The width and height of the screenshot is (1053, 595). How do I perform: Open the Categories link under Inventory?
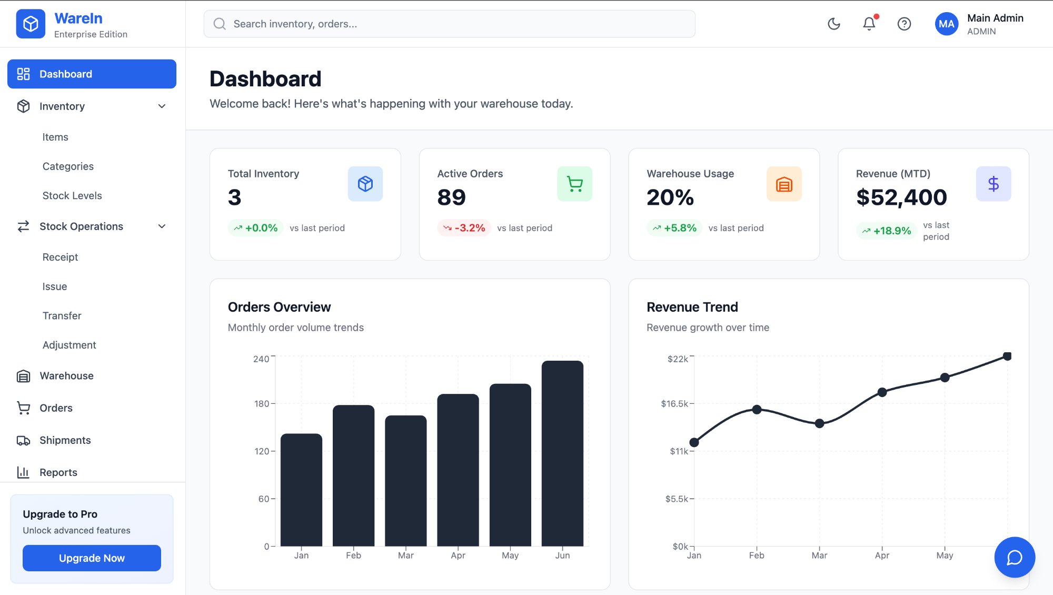pos(68,166)
